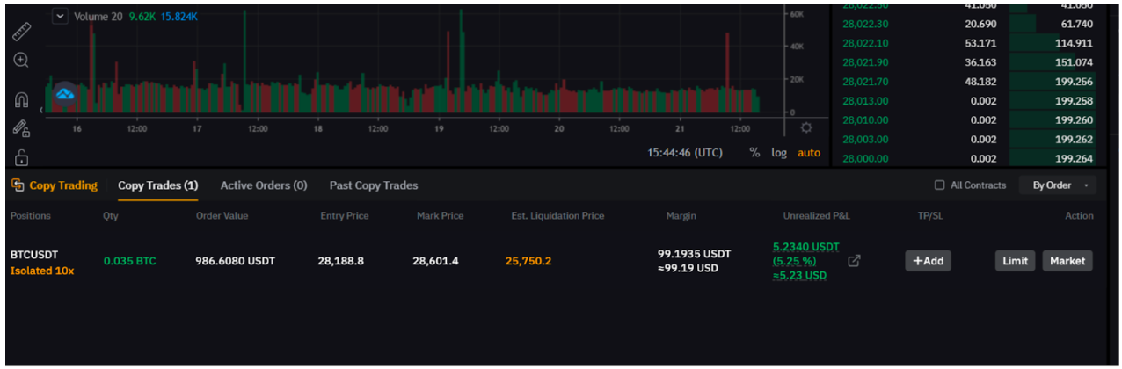This screenshot has height=369, width=1122.
Task: Toggle the percent scale option
Action: click(x=754, y=153)
